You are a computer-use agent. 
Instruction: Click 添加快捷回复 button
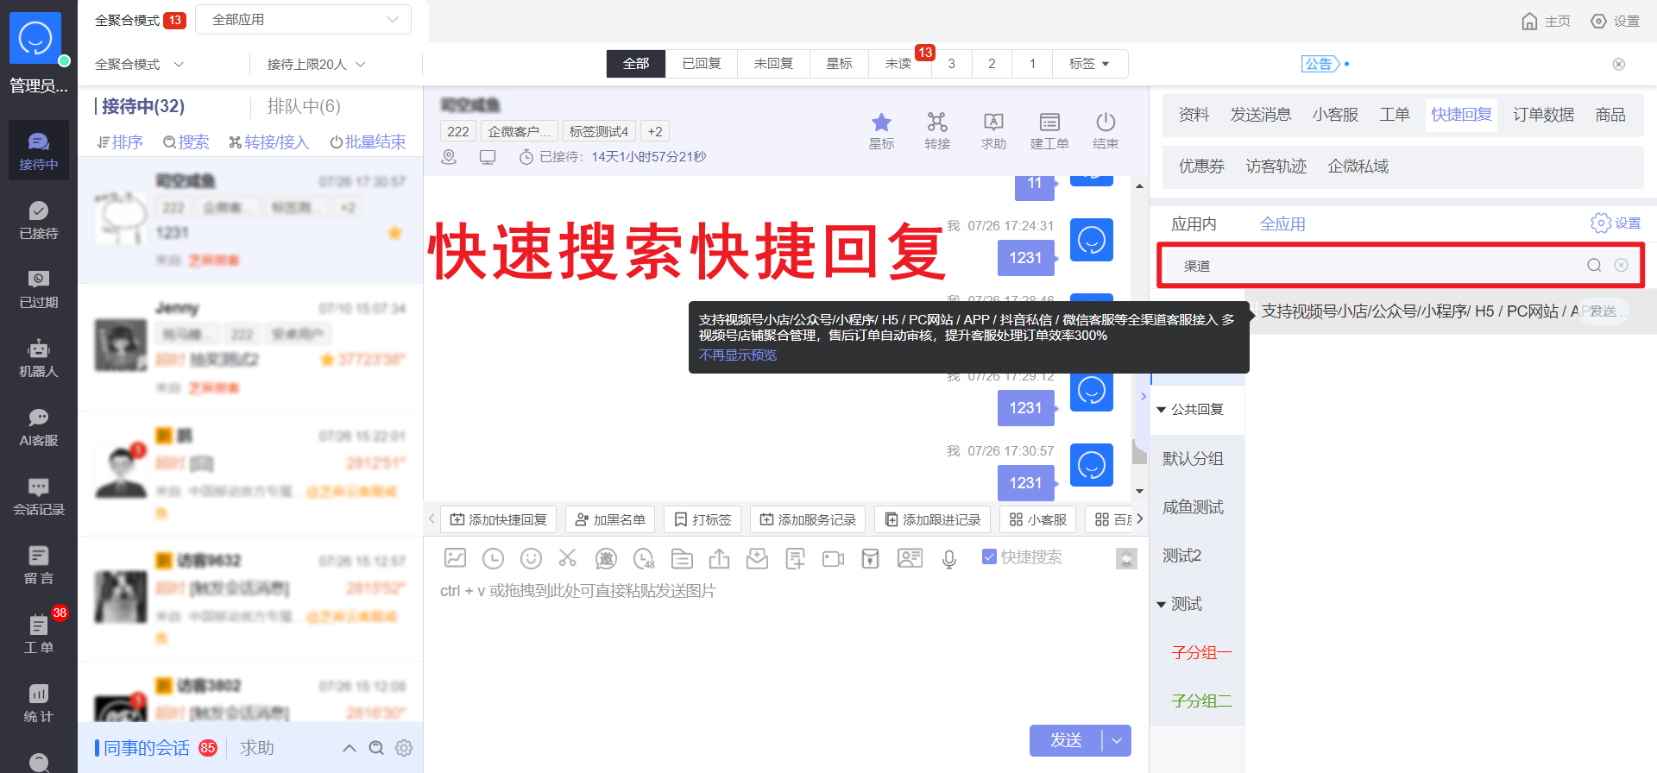(x=499, y=519)
